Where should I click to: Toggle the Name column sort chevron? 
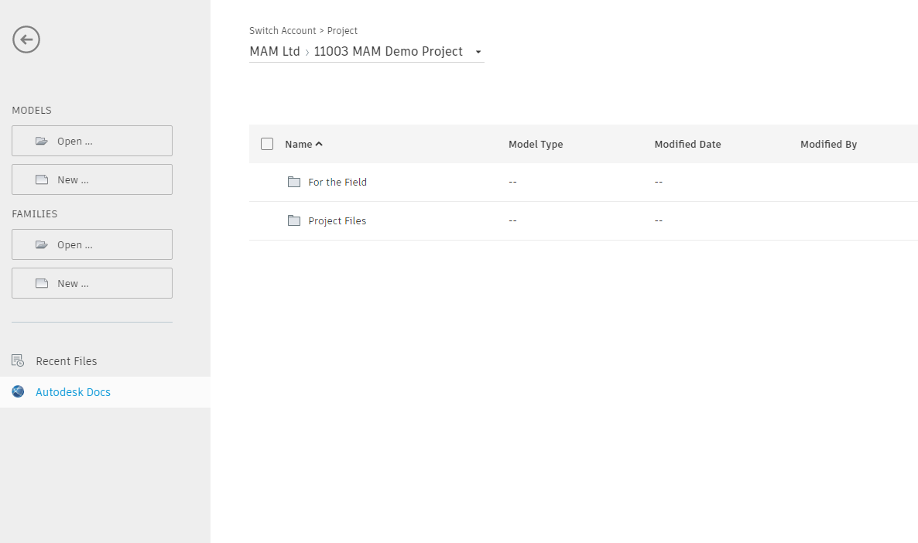tap(318, 144)
